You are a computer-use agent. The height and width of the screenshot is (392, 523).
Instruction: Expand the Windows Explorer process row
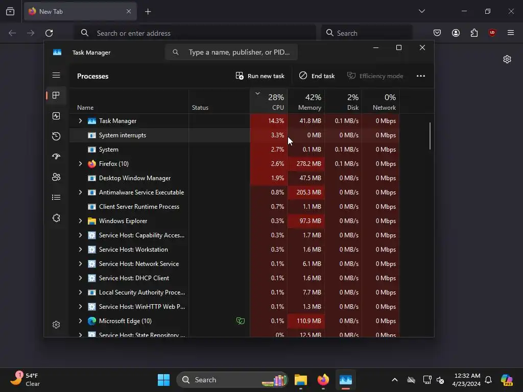click(80, 221)
